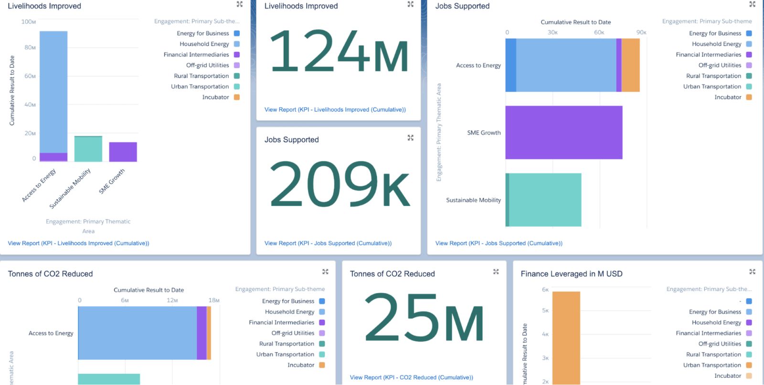Click light-blue Access to Energy bar in Livelihoods chart
The width and height of the screenshot is (764, 385).
coord(53,92)
